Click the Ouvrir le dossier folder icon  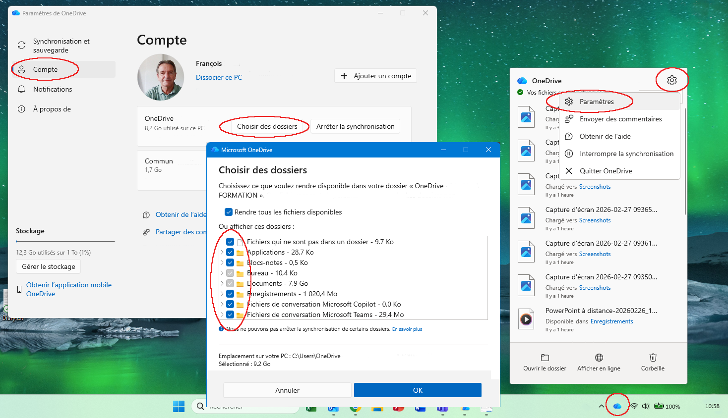pyautogui.click(x=545, y=358)
